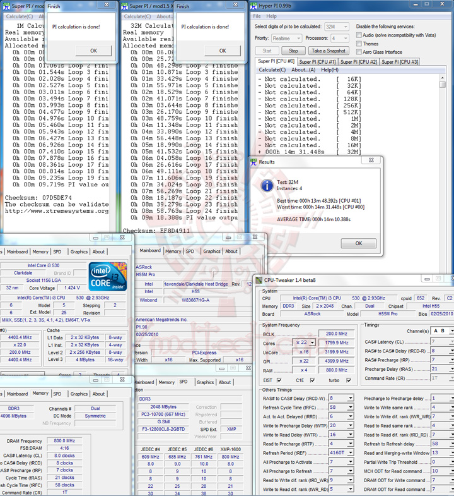Click the Core Voltage 1.424 V value
454x496 pixels.
coord(72,287)
